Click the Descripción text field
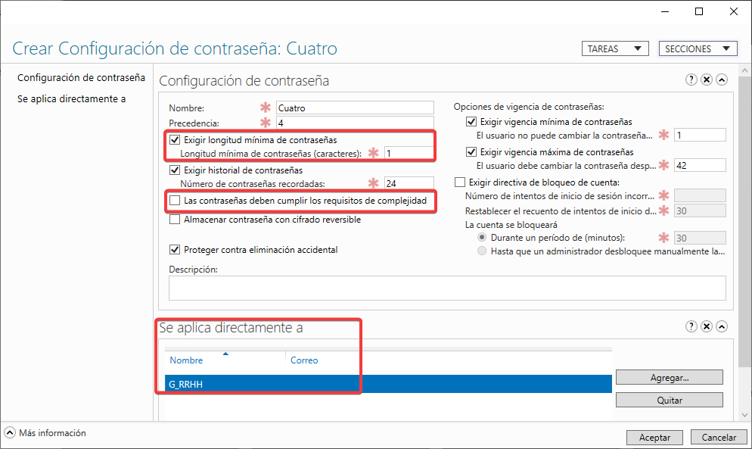 [x=446, y=288]
